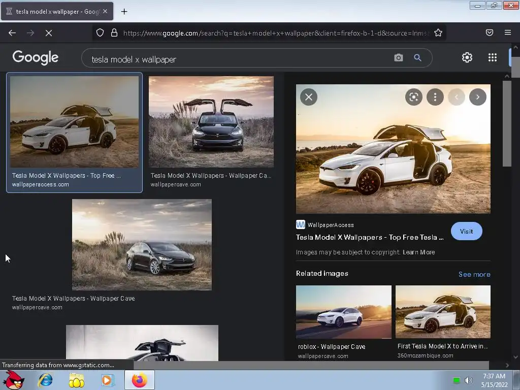Select white Tesla wallpaperaccess.com thumbnail
The image size is (520, 390).
pos(74,122)
